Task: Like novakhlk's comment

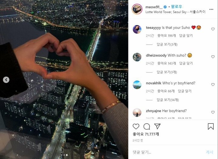Action: [x=213, y=84]
